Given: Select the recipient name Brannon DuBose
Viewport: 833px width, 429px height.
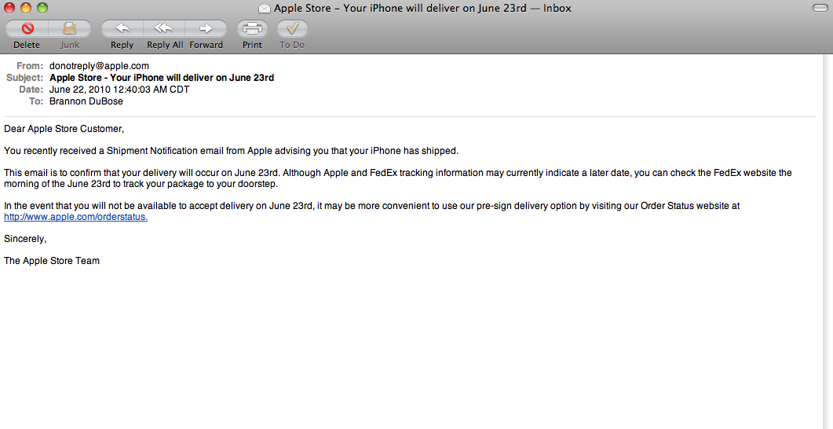Looking at the screenshot, I should click(x=86, y=101).
